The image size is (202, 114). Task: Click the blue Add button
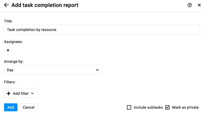pos(11,107)
